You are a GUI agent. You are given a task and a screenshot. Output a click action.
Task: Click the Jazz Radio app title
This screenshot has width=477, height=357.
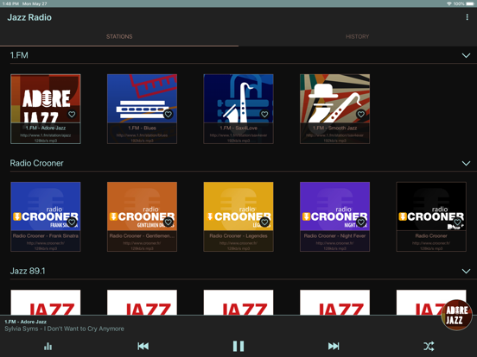[x=29, y=17]
